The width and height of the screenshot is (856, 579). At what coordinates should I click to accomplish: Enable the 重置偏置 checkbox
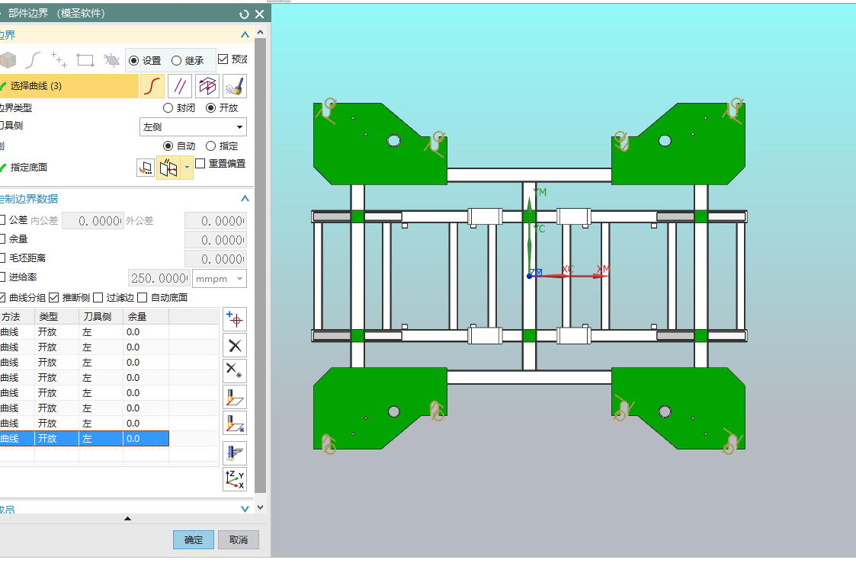coord(200,163)
